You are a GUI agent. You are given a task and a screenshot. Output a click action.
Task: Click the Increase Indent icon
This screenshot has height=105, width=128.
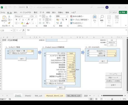(x=43, y=23)
